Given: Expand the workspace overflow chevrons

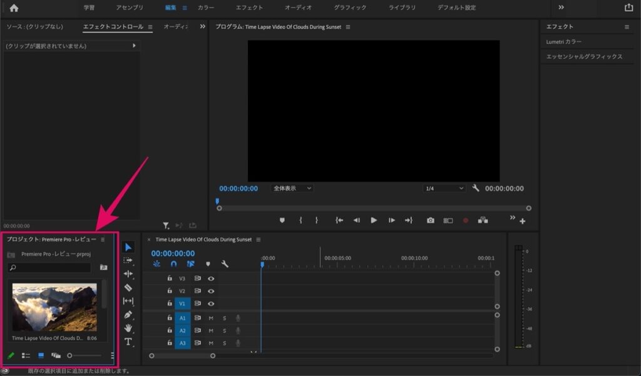Looking at the screenshot, I should [562, 8].
